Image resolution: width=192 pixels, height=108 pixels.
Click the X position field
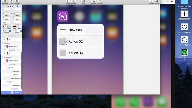point(7,9)
